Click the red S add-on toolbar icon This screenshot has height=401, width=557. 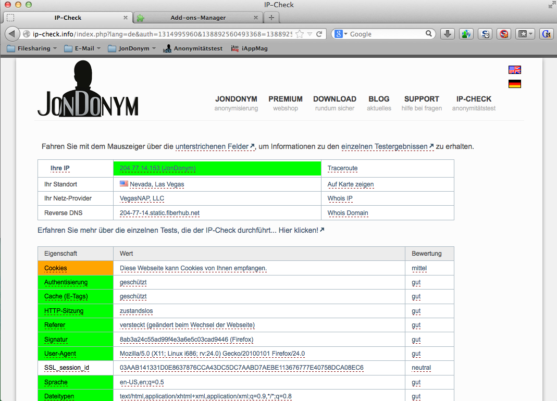click(x=504, y=34)
